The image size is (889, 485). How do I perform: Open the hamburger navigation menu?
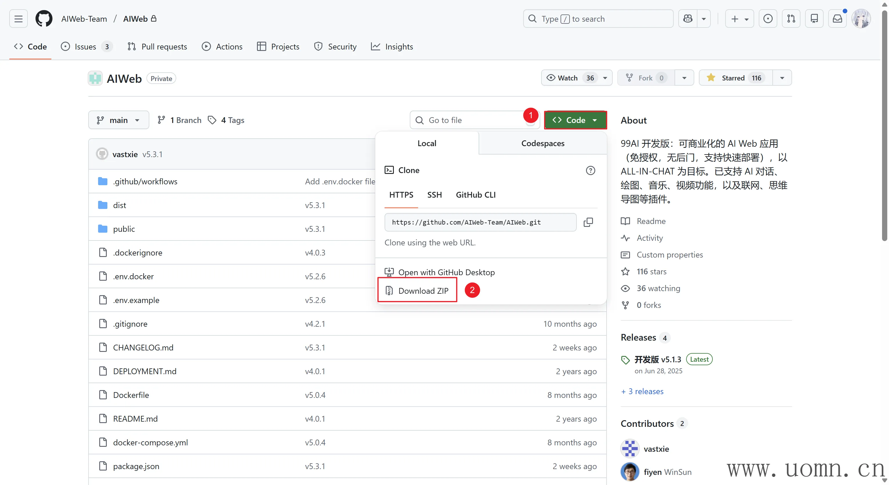pos(18,19)
